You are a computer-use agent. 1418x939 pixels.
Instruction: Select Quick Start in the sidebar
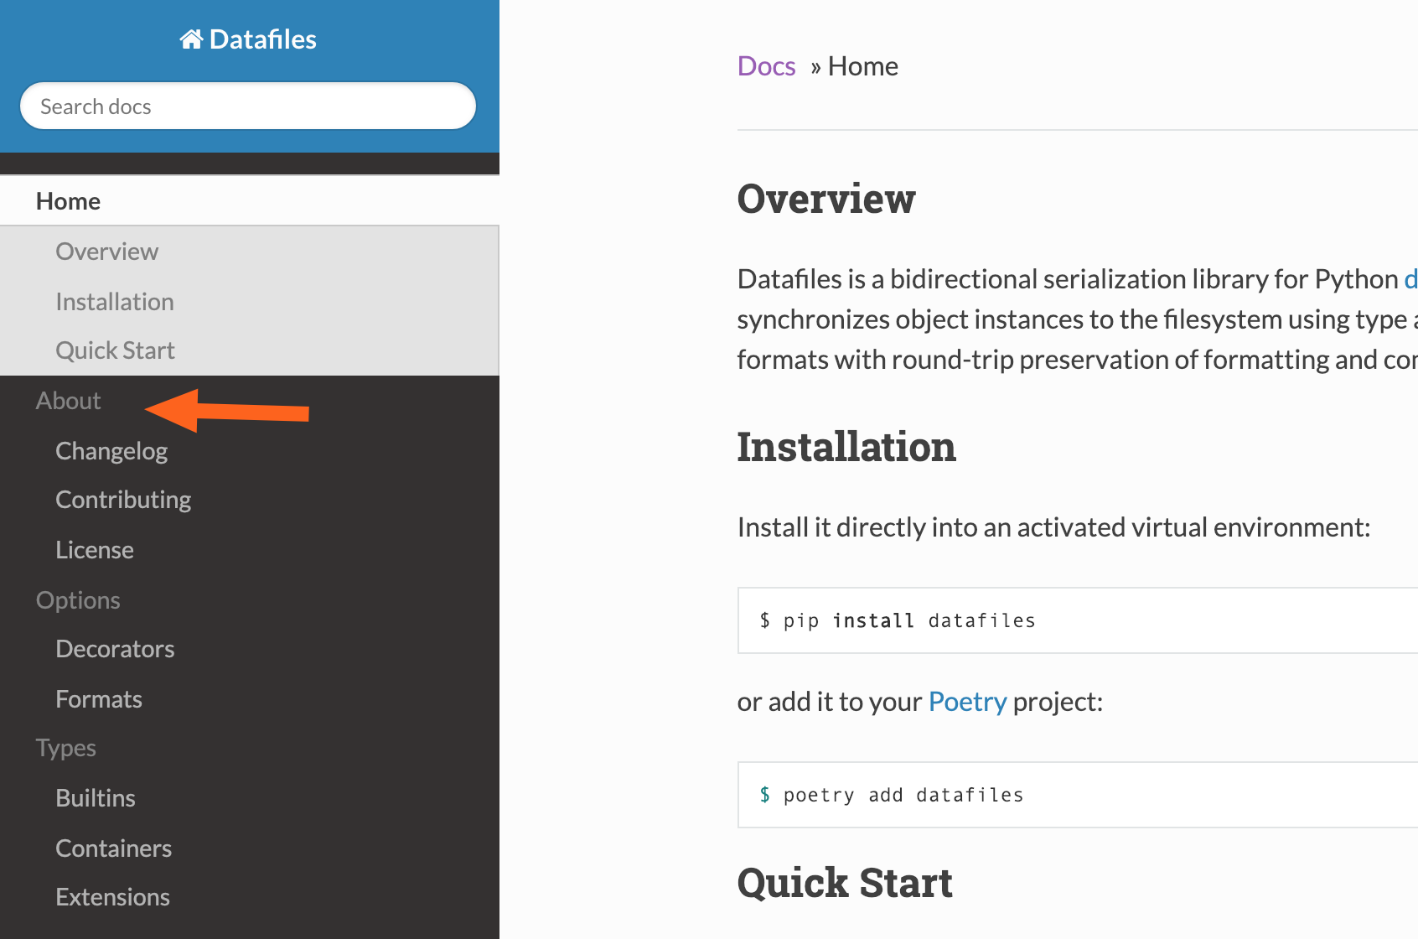(115, 350)
